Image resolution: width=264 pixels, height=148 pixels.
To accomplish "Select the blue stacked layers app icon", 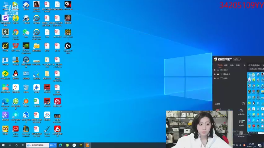I will (x=26, y=115).
